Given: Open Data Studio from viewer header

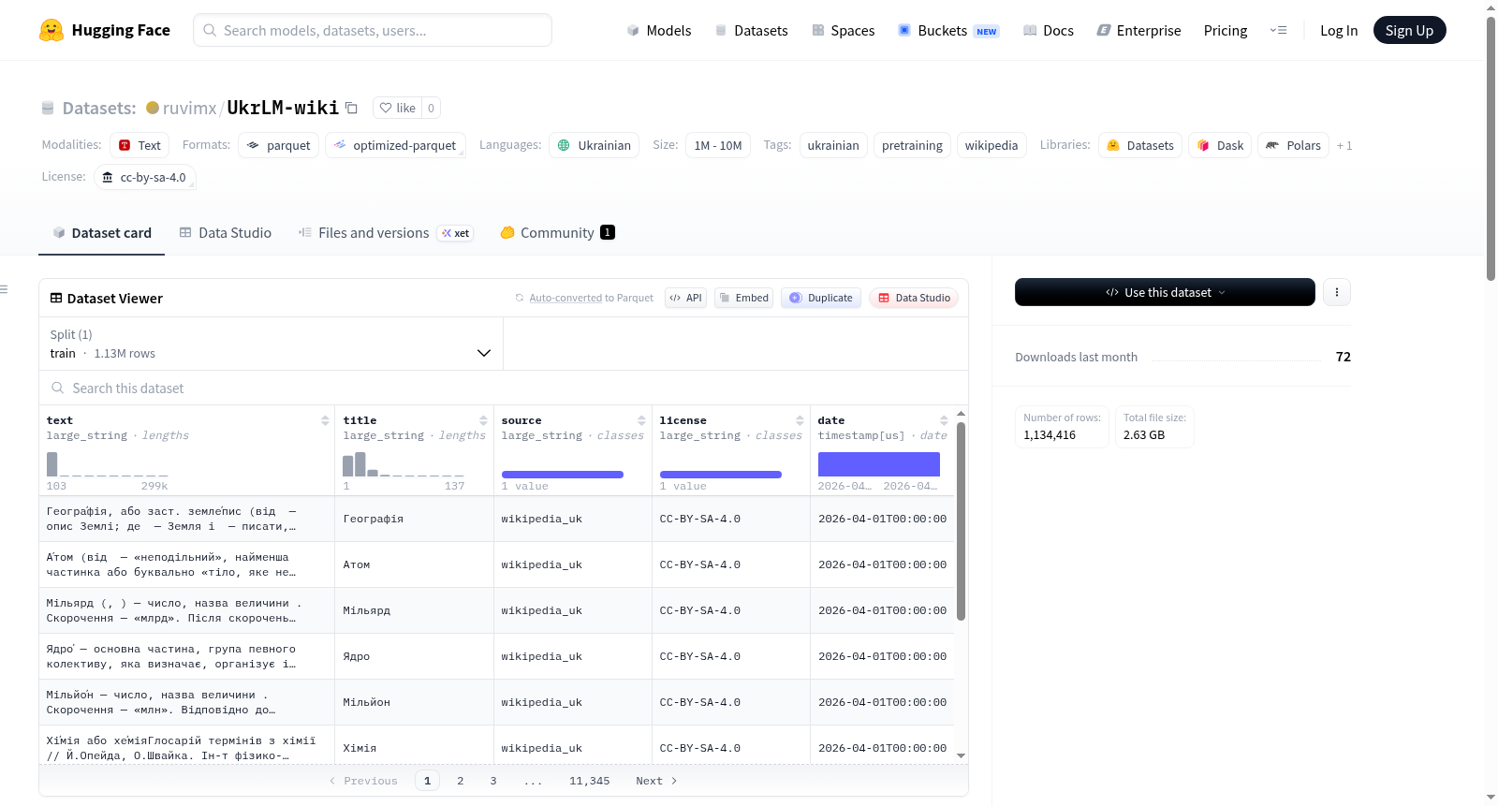Looking at the screenshot, I should click(914, 298).
